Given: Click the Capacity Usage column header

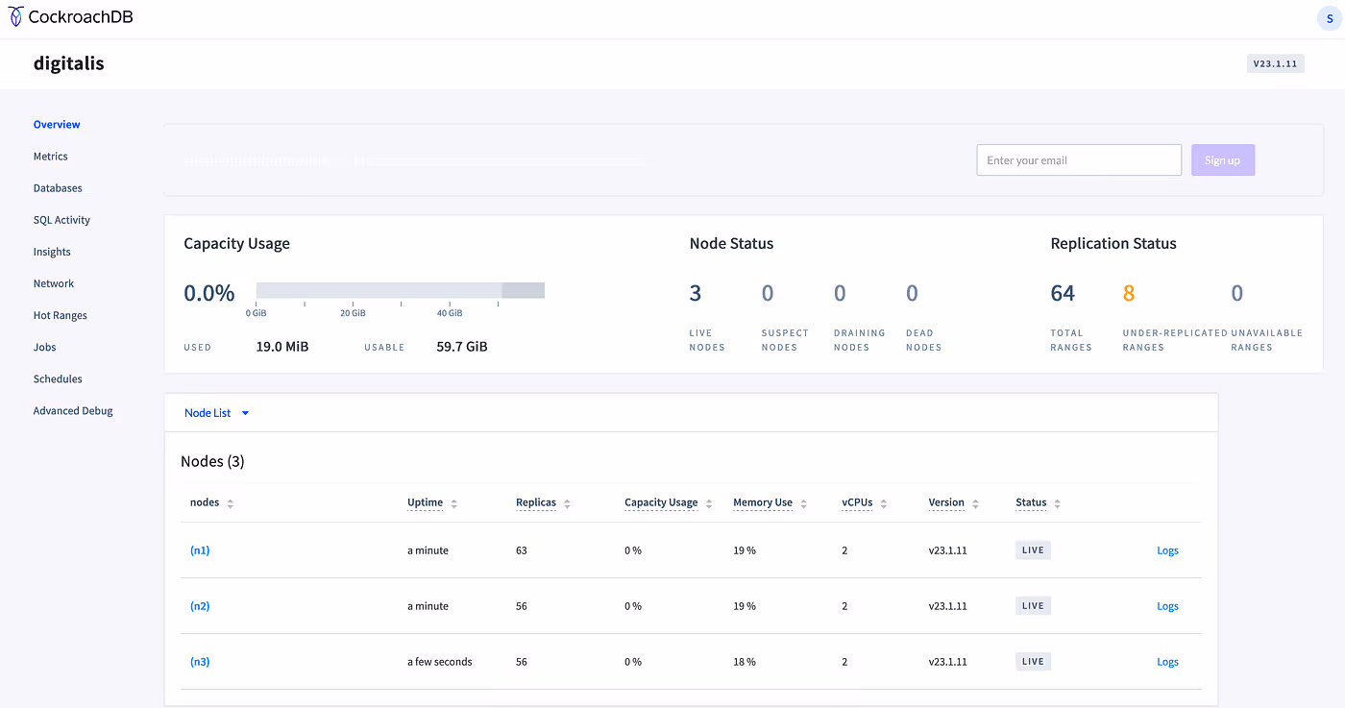Looking at the screenshot, I should click(x=661, y=502).
